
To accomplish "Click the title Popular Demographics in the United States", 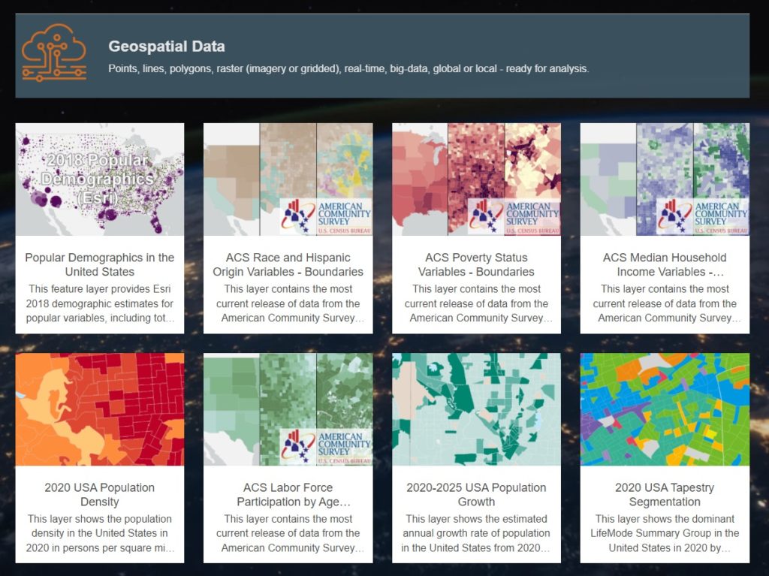I will tap(100, 264).
